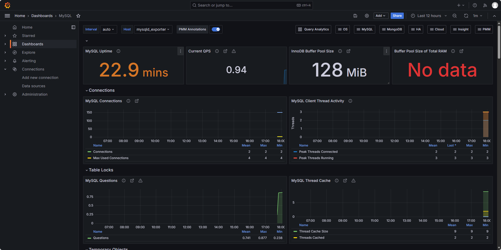Open the new item plus dropdown

point(461,5)
